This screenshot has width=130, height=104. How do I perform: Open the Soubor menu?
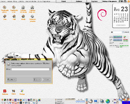tap(3, 1)
